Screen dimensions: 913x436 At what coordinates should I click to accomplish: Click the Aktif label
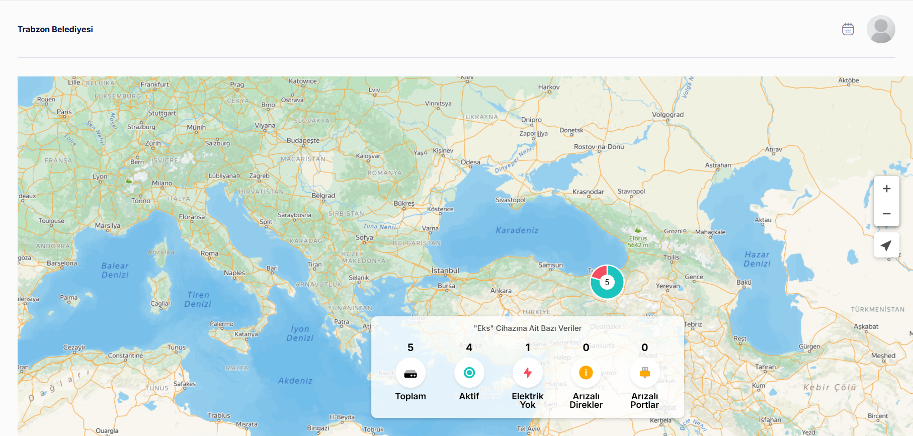(x=469, y=396)
